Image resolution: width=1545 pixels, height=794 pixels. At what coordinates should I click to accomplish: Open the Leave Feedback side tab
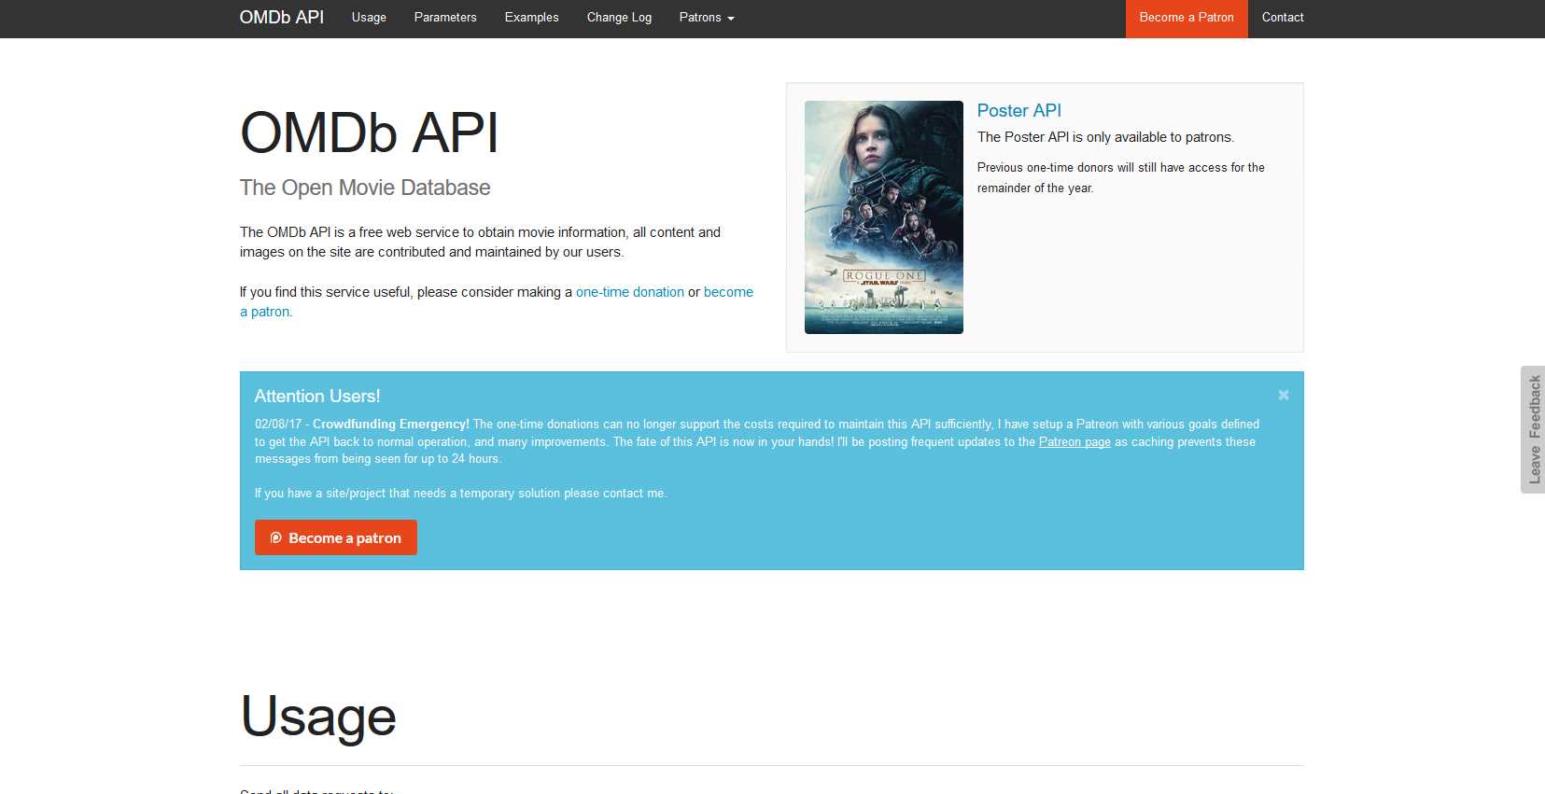click(x=1533, y=429)
